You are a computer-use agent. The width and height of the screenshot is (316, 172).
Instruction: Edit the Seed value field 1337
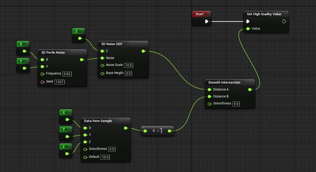[59, 82]
